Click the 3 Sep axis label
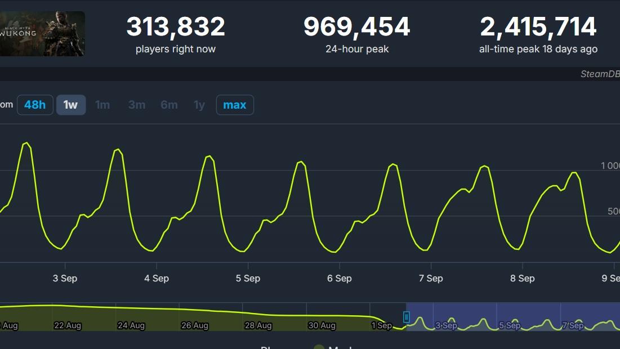Viewport: 620px width, 349px height. (65, 278)
